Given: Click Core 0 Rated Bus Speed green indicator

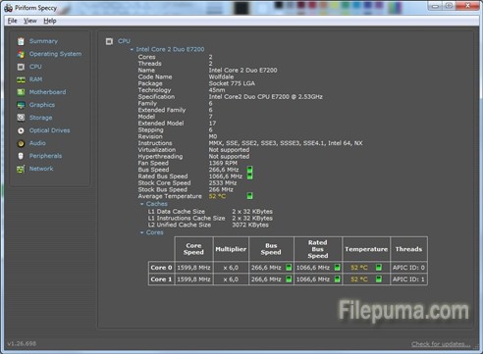Looking at the screenshot, I should pos(337,268).
